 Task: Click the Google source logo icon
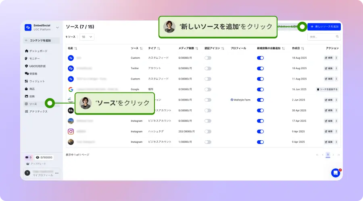[x=71, y=89]
